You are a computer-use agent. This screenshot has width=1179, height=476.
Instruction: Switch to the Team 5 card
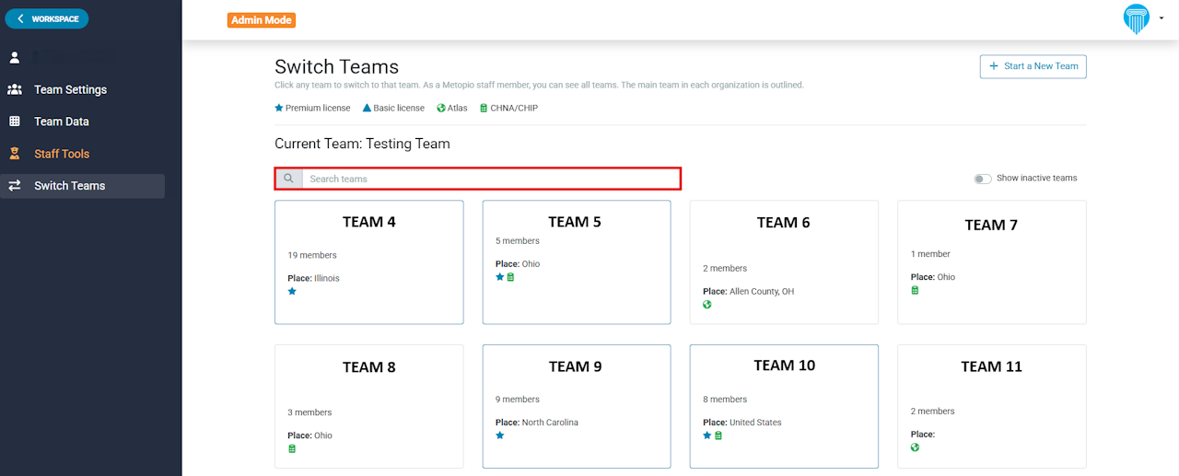(576, 261)
